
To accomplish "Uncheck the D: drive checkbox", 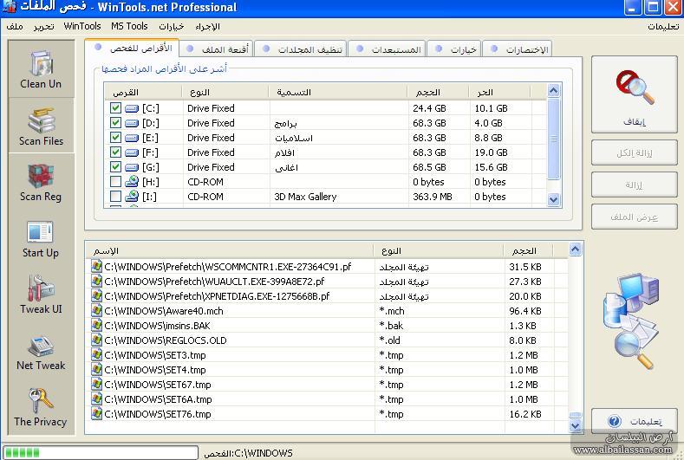I will pos(115,123).
